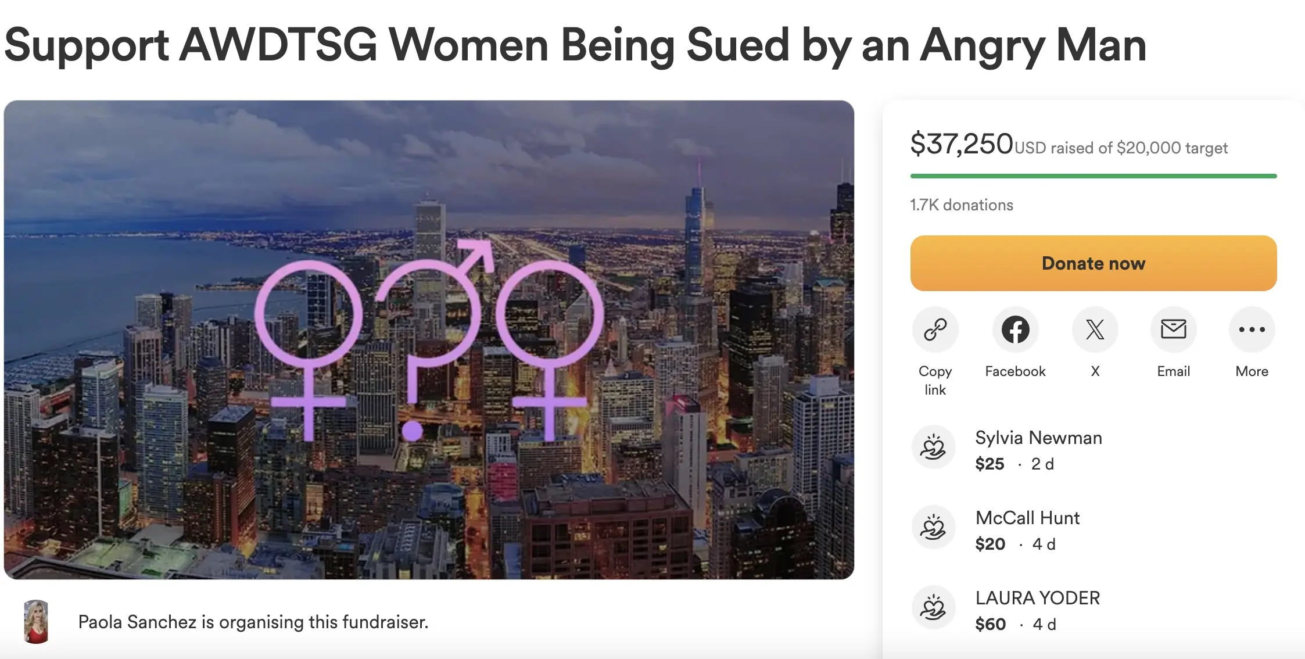Click the Donate now button

tap(1093, 263)
